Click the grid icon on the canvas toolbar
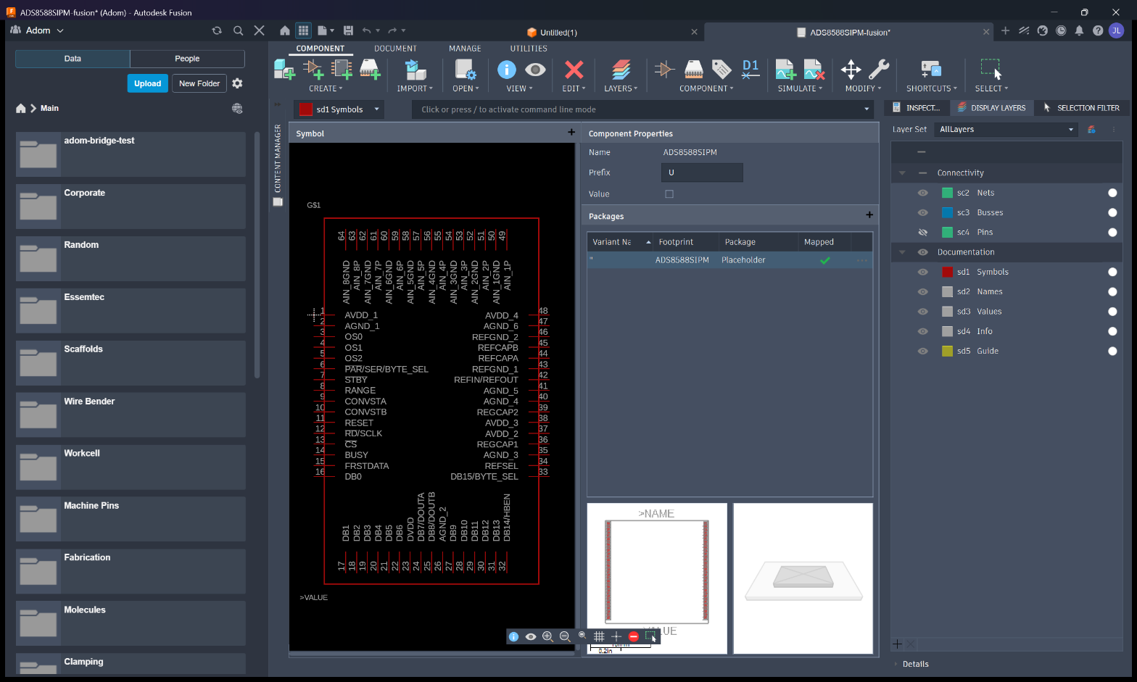The width and height of the screenshot is (1137, 682). pos(599,636)
